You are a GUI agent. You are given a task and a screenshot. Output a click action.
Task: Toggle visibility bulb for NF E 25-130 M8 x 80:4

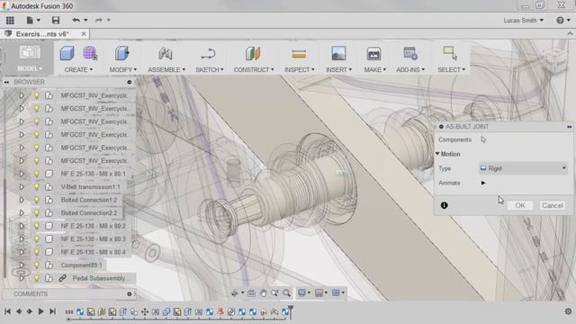pos(36,252)
